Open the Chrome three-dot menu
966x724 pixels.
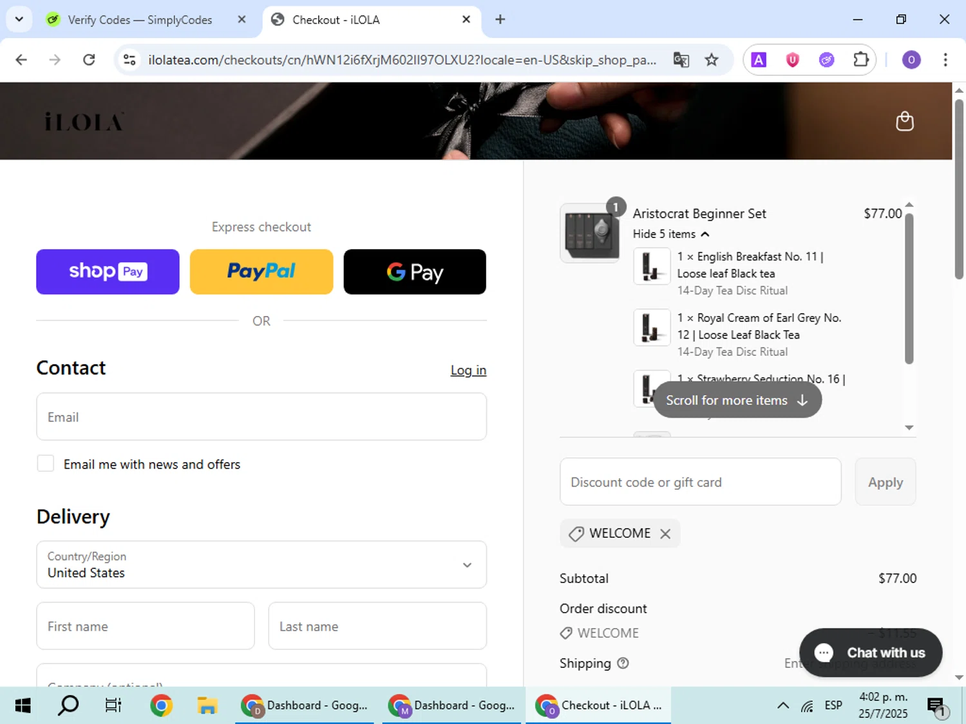pos(945,60)
